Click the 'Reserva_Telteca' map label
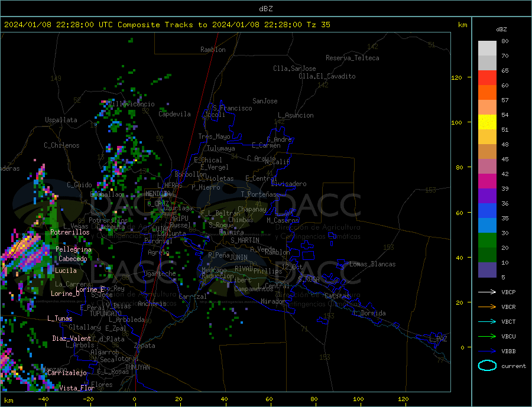Viewport: 532px width, 407px height. coord(352,58)
